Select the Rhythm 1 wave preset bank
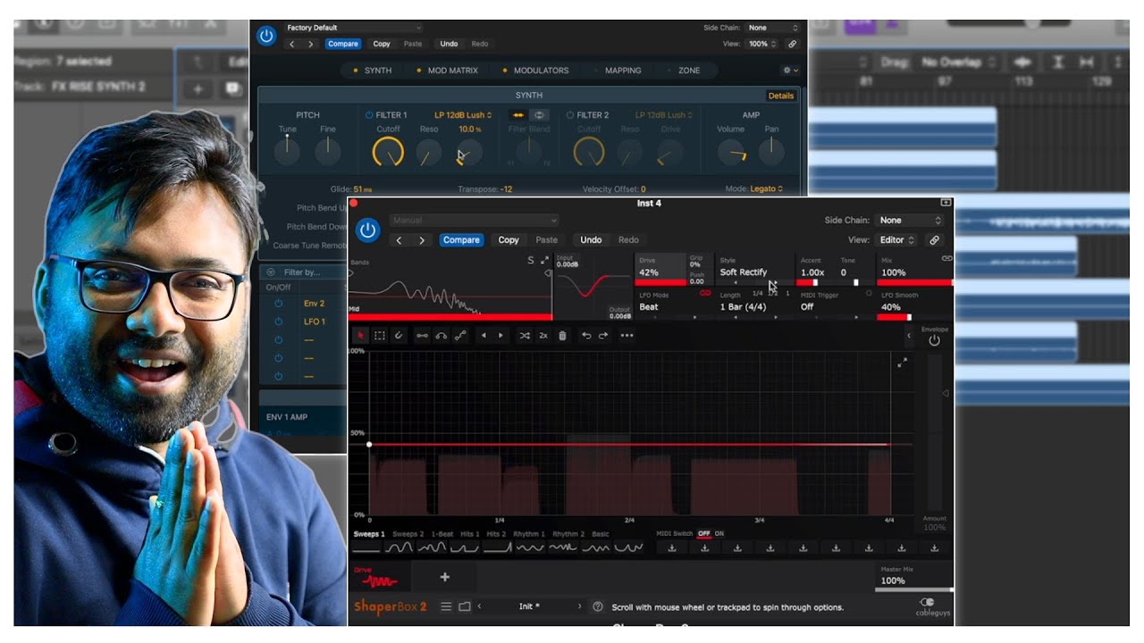Screen dimensions: 1144x643 [530, 534]
